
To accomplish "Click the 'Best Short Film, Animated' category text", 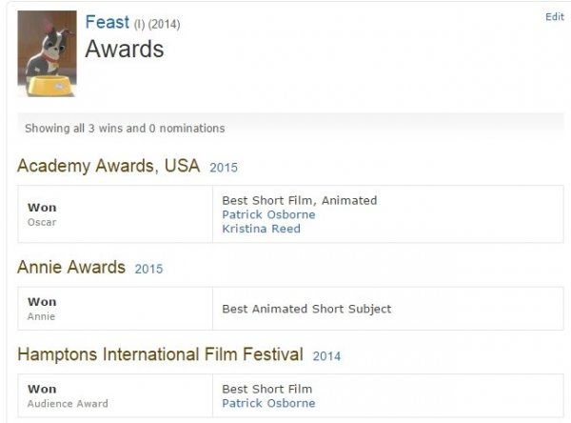I will [x=300, y=200].
